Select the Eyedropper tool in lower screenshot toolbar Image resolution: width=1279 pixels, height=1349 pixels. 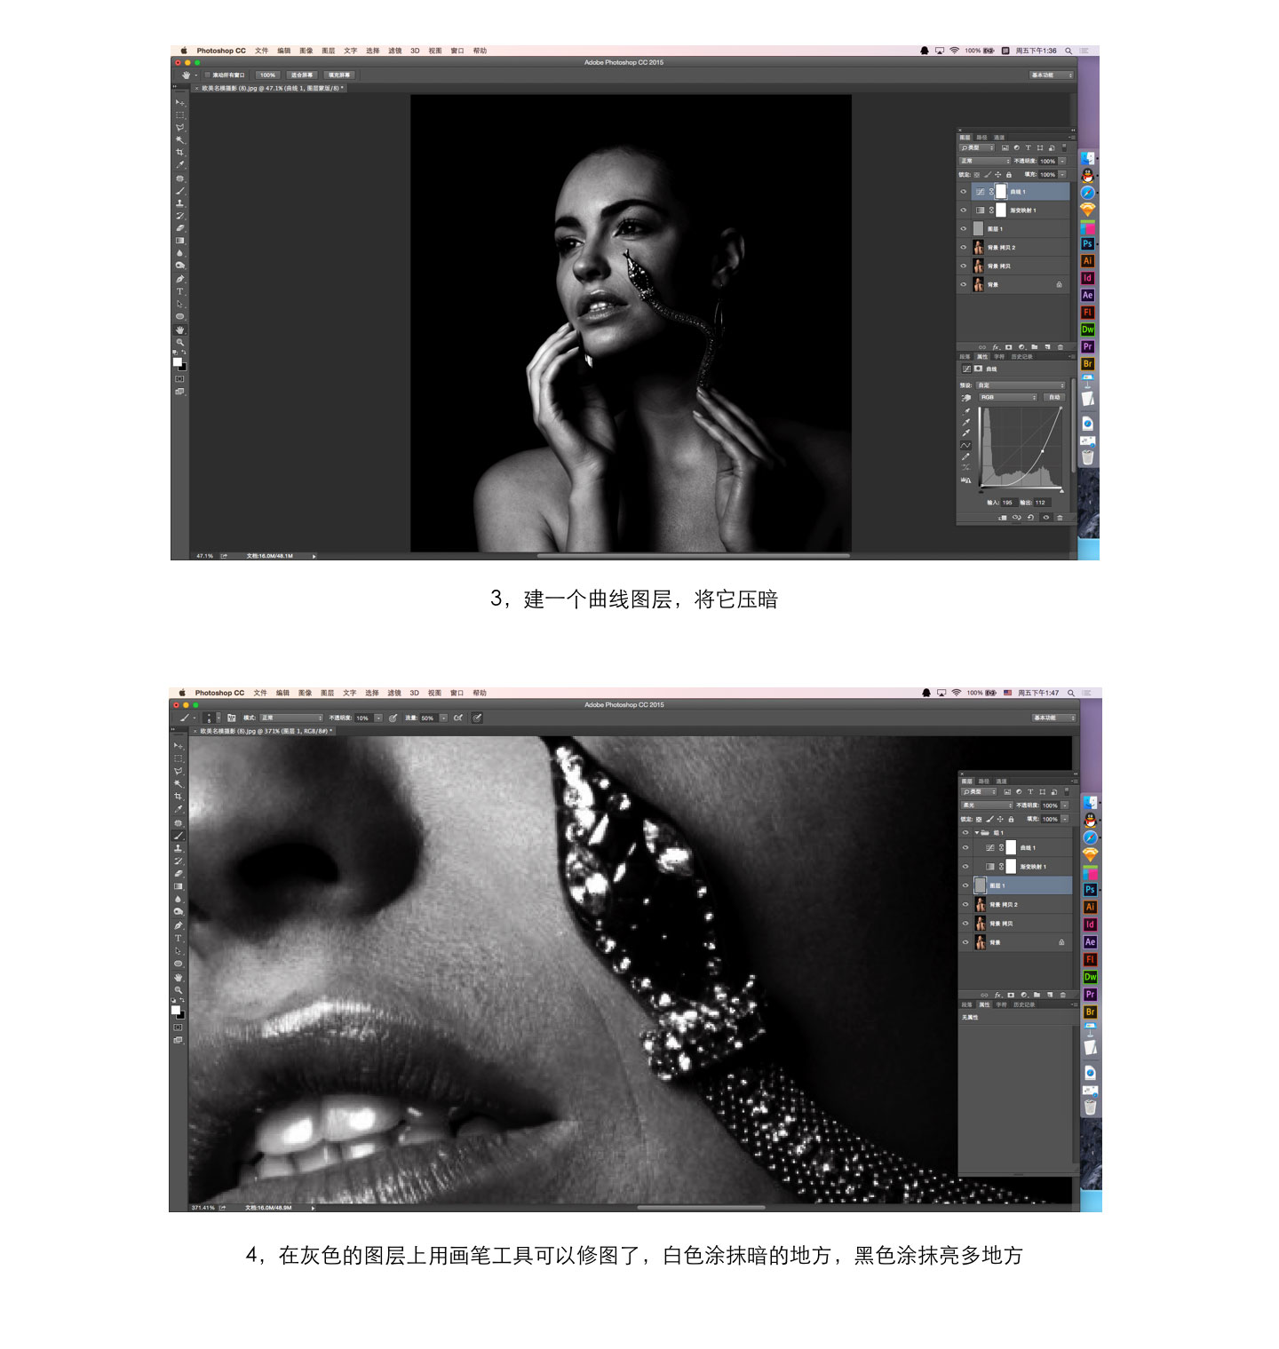pos(178,809)
